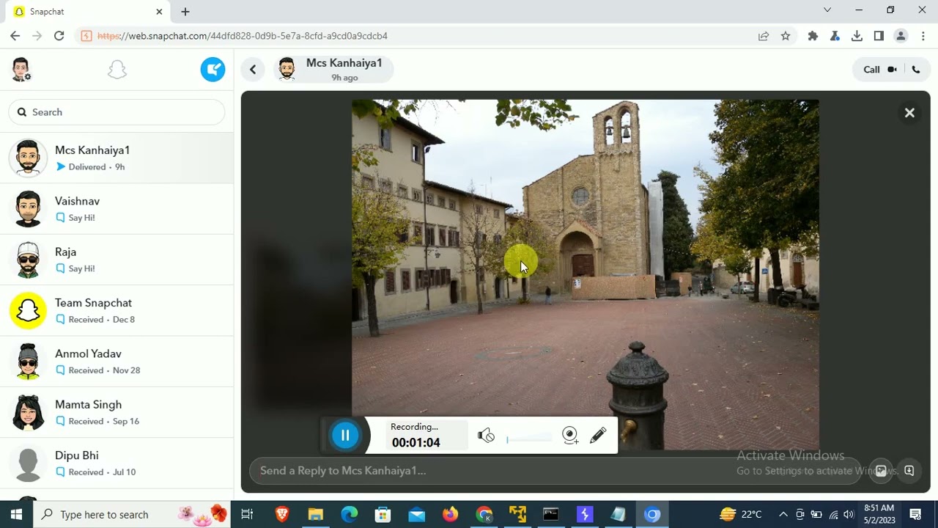Start a voice call with phone icon
This screenshot has width=938, height=528.
(916, 70)
